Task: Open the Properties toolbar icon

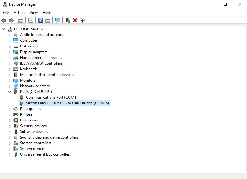Action: (30, 20)
